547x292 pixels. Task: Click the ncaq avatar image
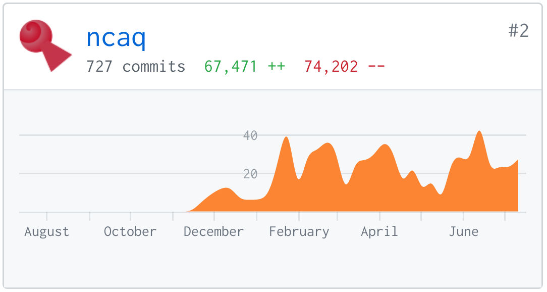[45, 46]
